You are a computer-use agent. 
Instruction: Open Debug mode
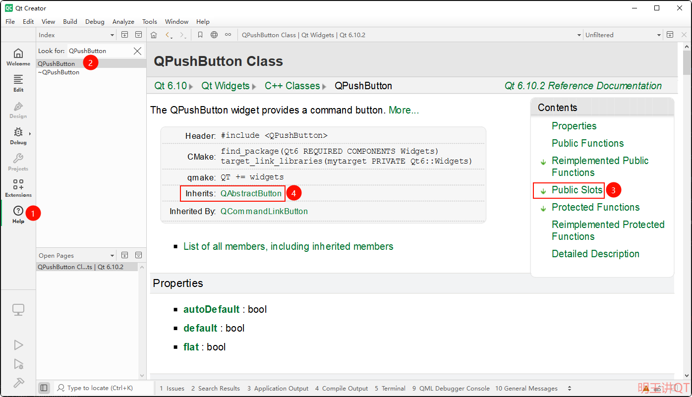(x=18, y=136)
